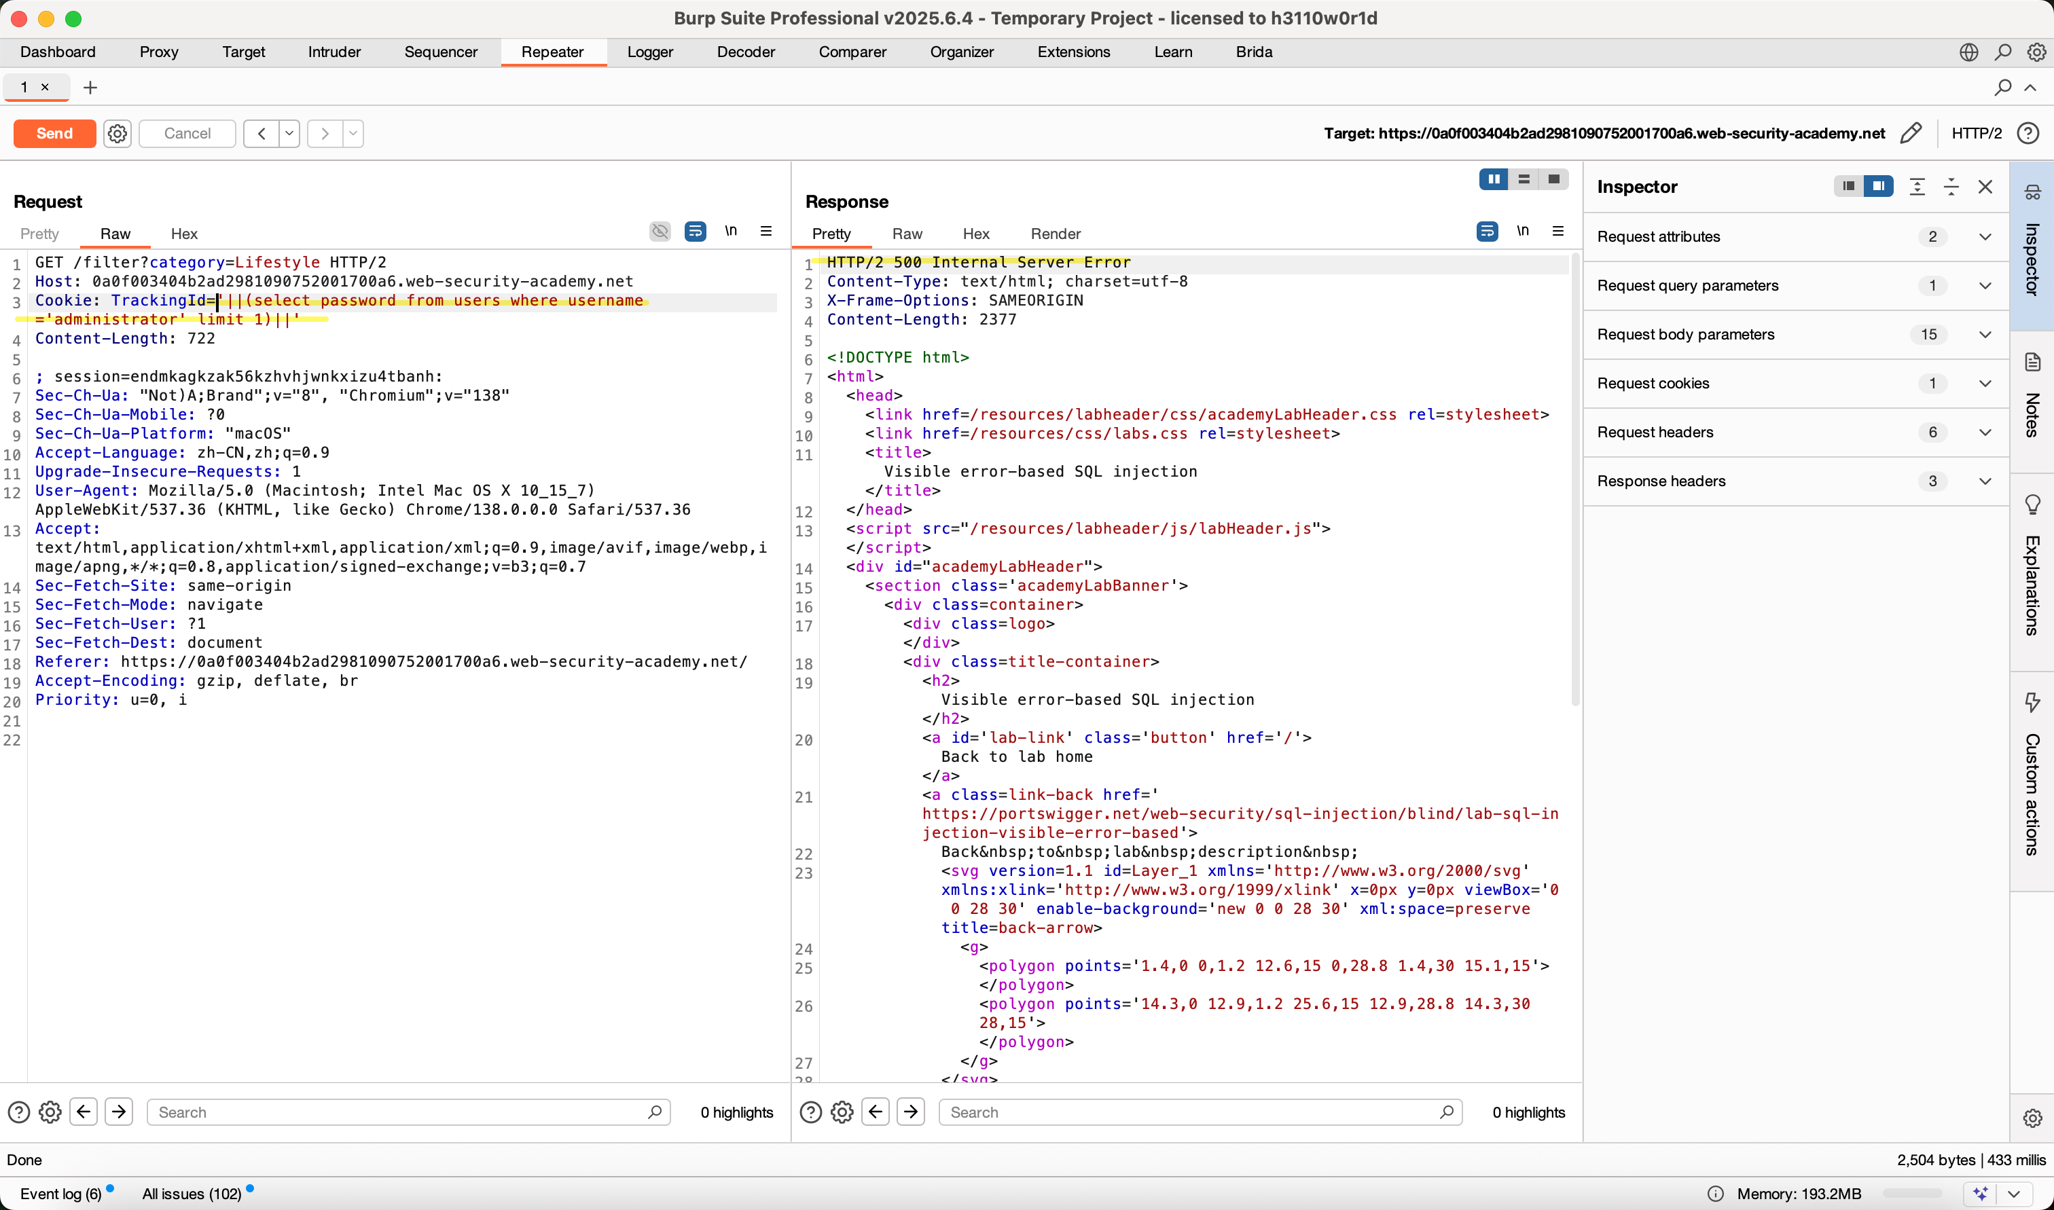Open Event log (6)
The image size is (2054, 1210).
coord(61,1194)
